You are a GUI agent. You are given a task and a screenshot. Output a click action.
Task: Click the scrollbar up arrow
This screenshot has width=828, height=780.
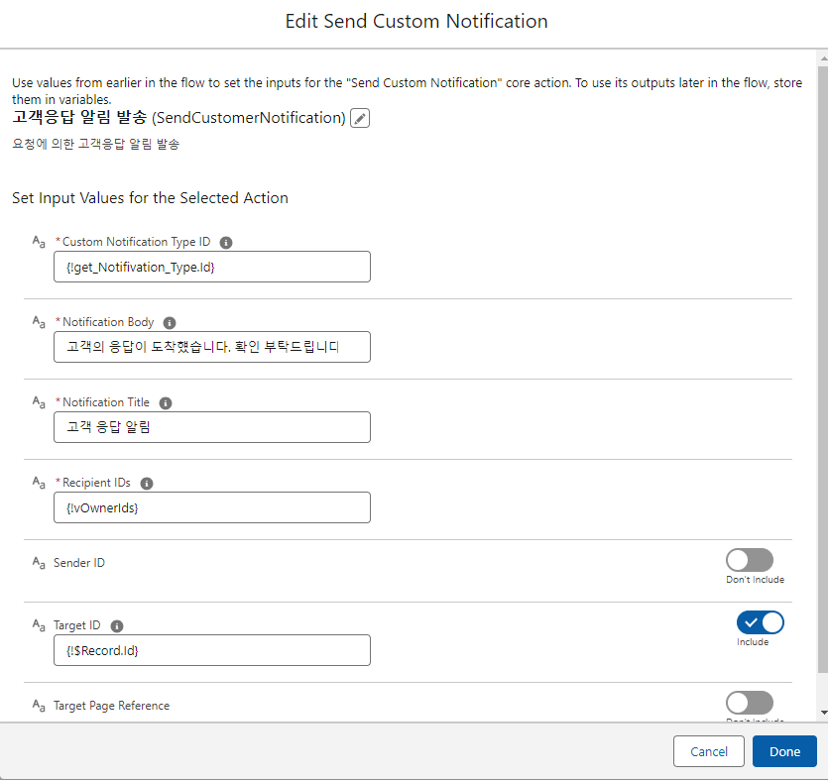click(823, 58)
